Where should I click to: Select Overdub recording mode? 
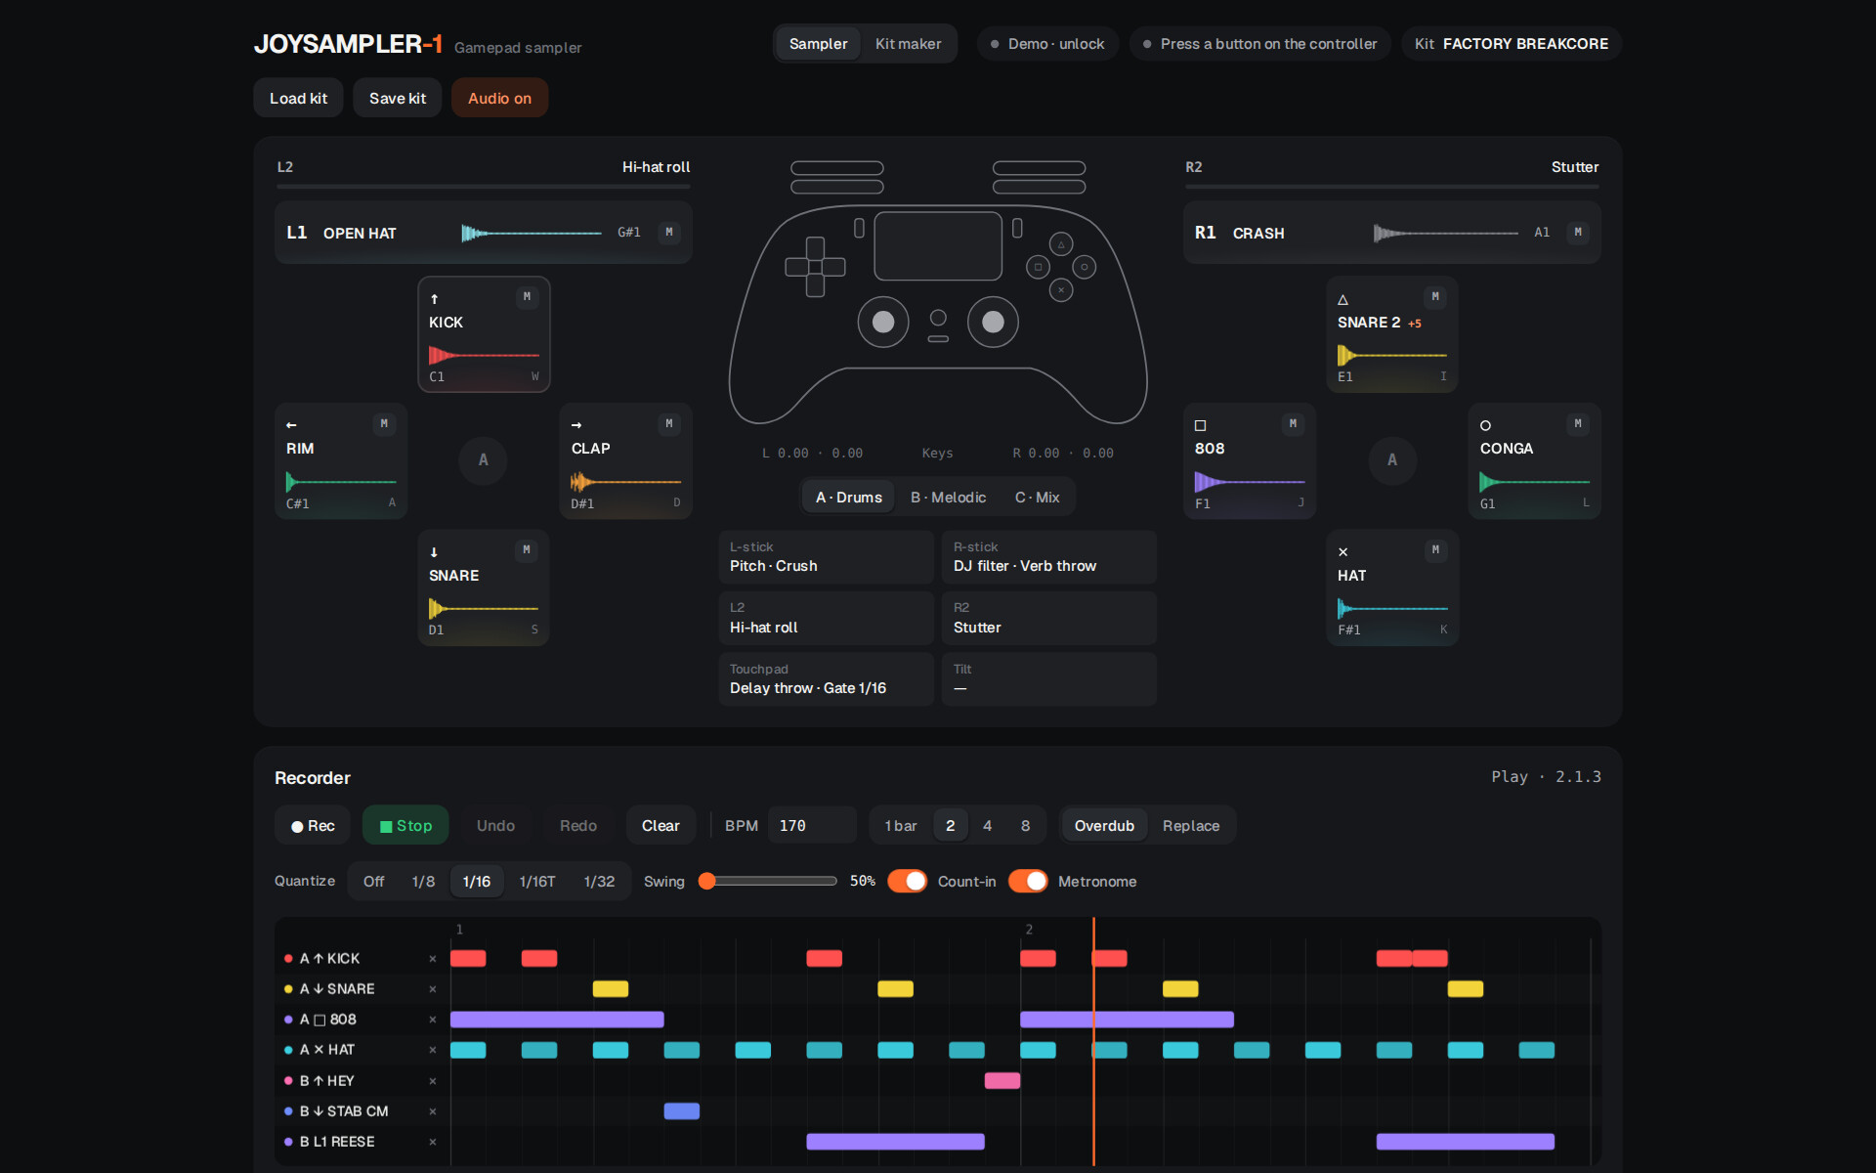tap(1104, 826)
